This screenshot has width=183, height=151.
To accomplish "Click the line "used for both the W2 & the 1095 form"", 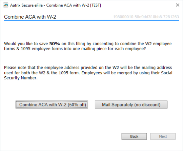I will 42,73.
